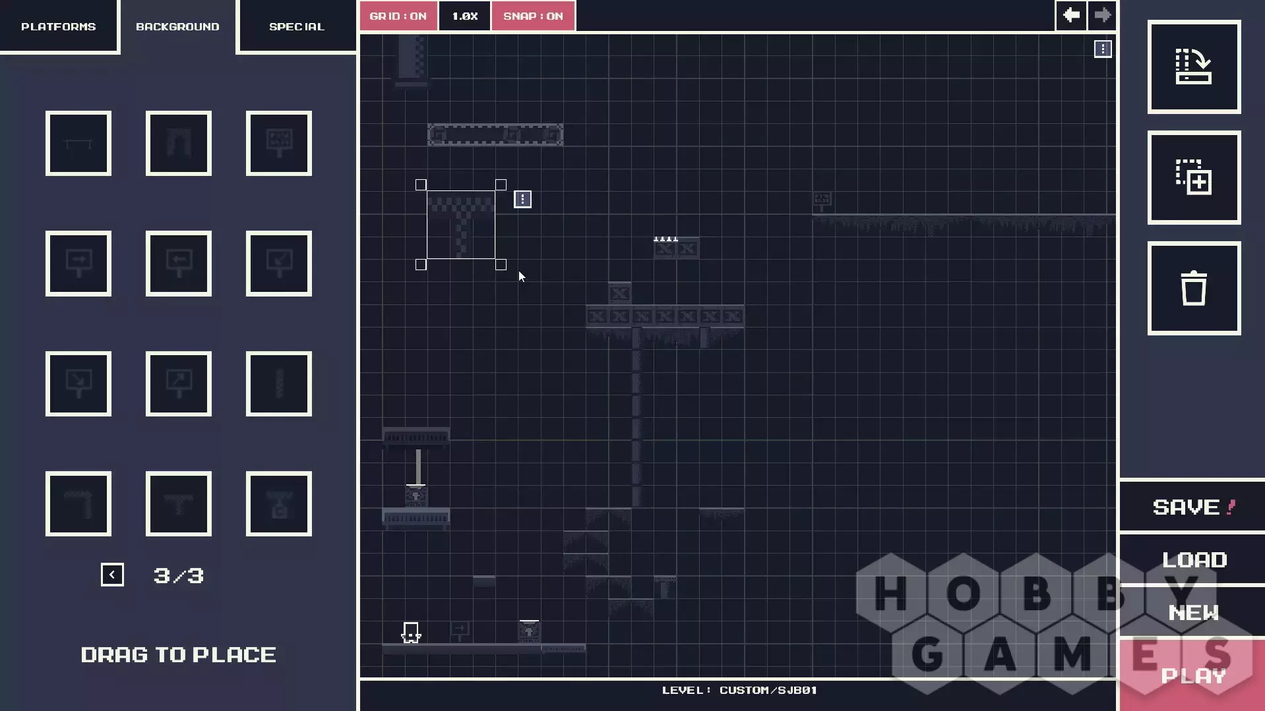Viewport: 1265px width, 711px height.
Task: Click the duplicate selection icon
Action: 1194,178
